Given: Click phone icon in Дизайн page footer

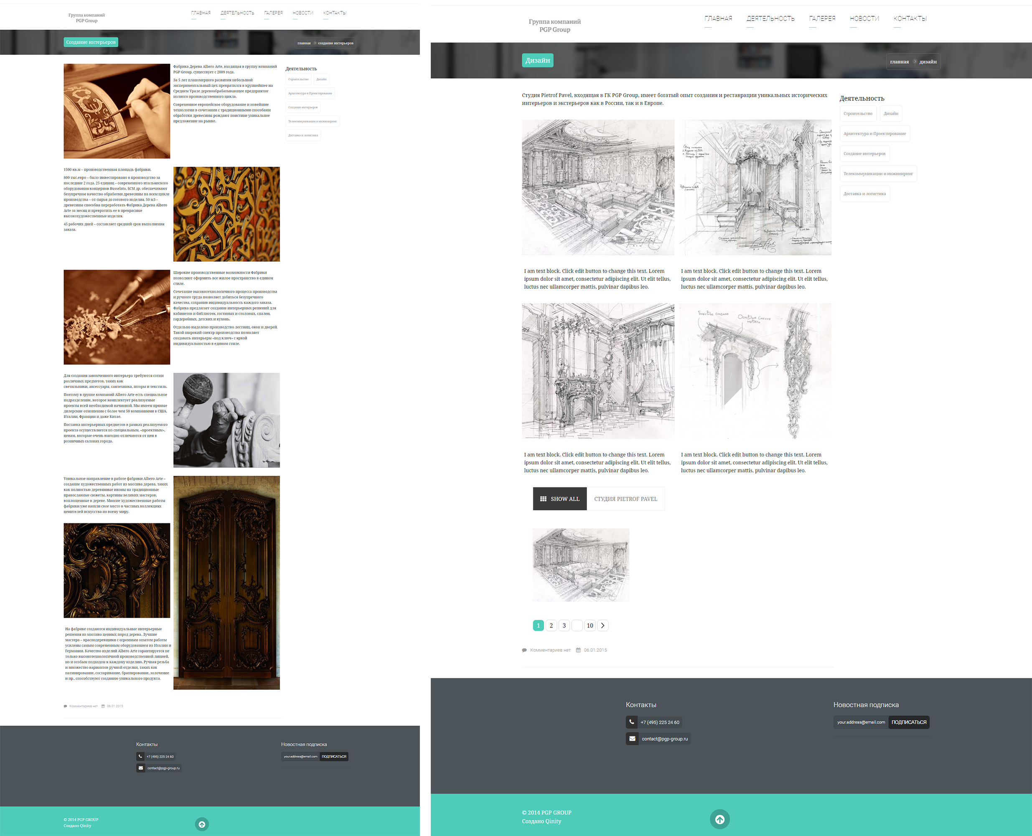Looking at the screenshot, I should pos(631,722).
